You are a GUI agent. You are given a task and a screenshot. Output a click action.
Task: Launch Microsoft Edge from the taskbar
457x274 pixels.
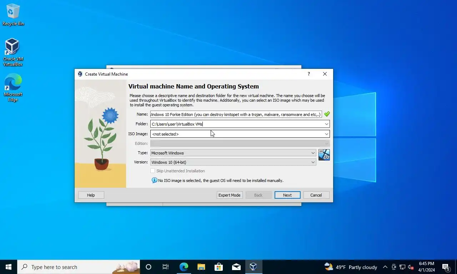(x=184, y=267)
